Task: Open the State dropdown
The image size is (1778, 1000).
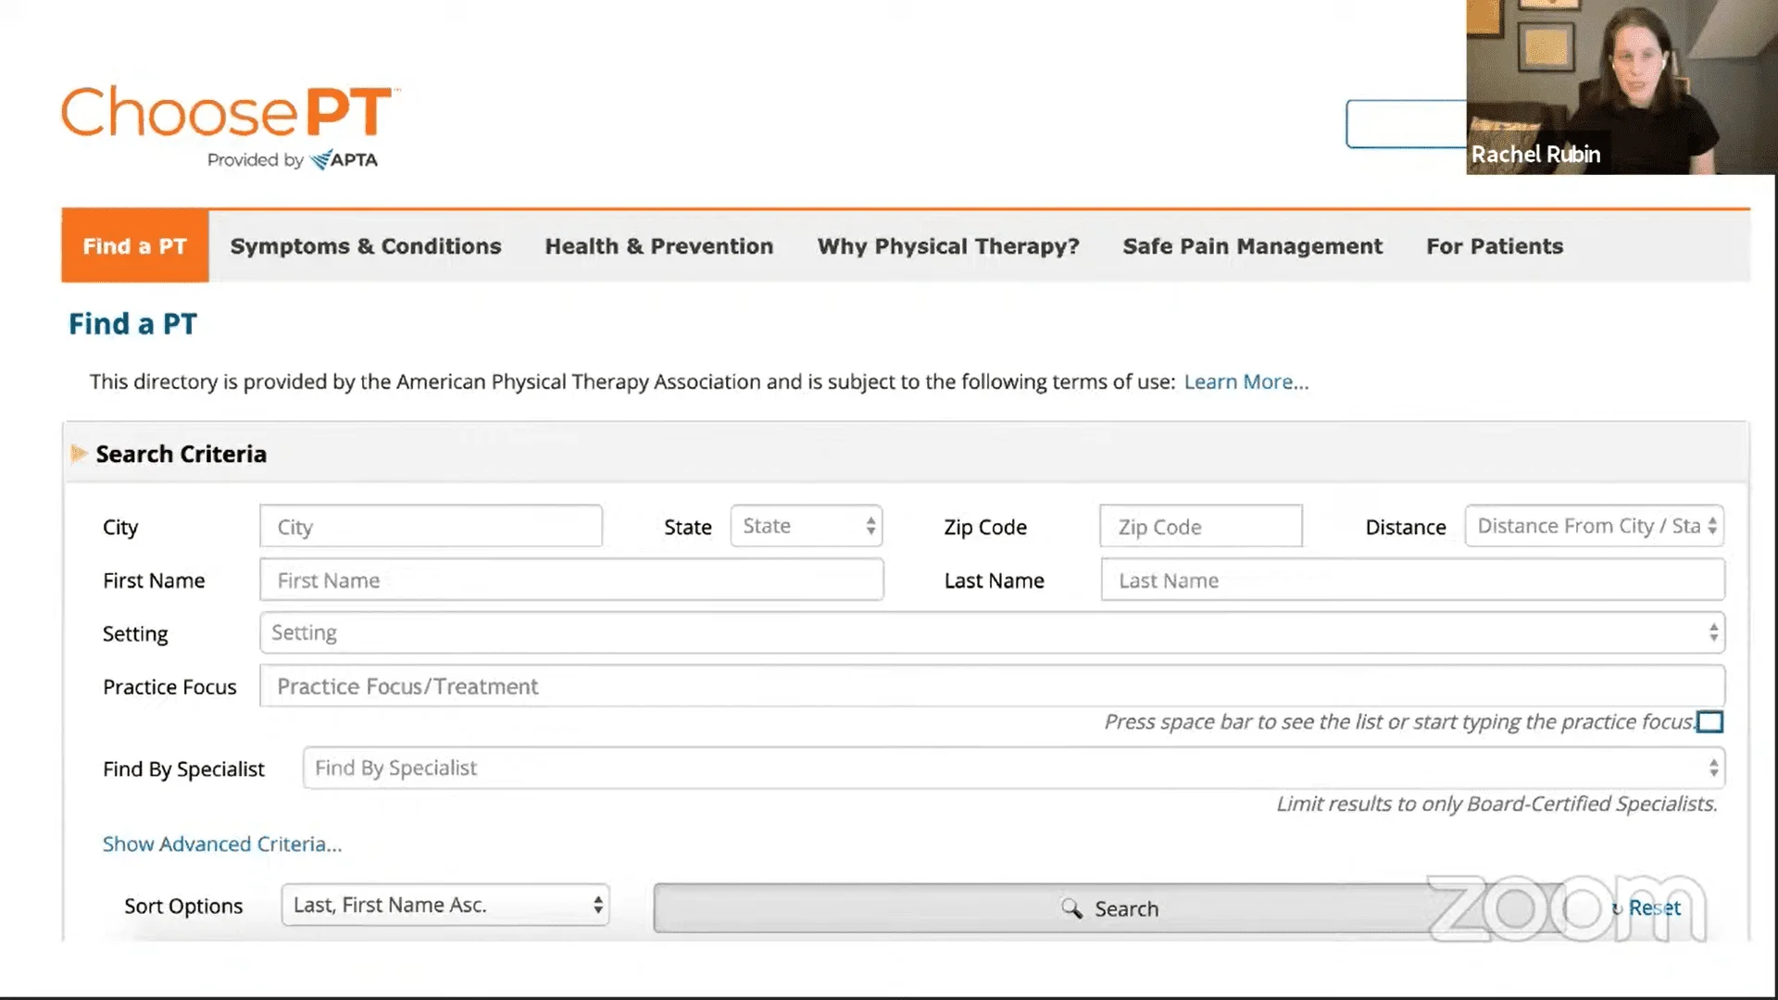Action: click(x=807, y=526)
